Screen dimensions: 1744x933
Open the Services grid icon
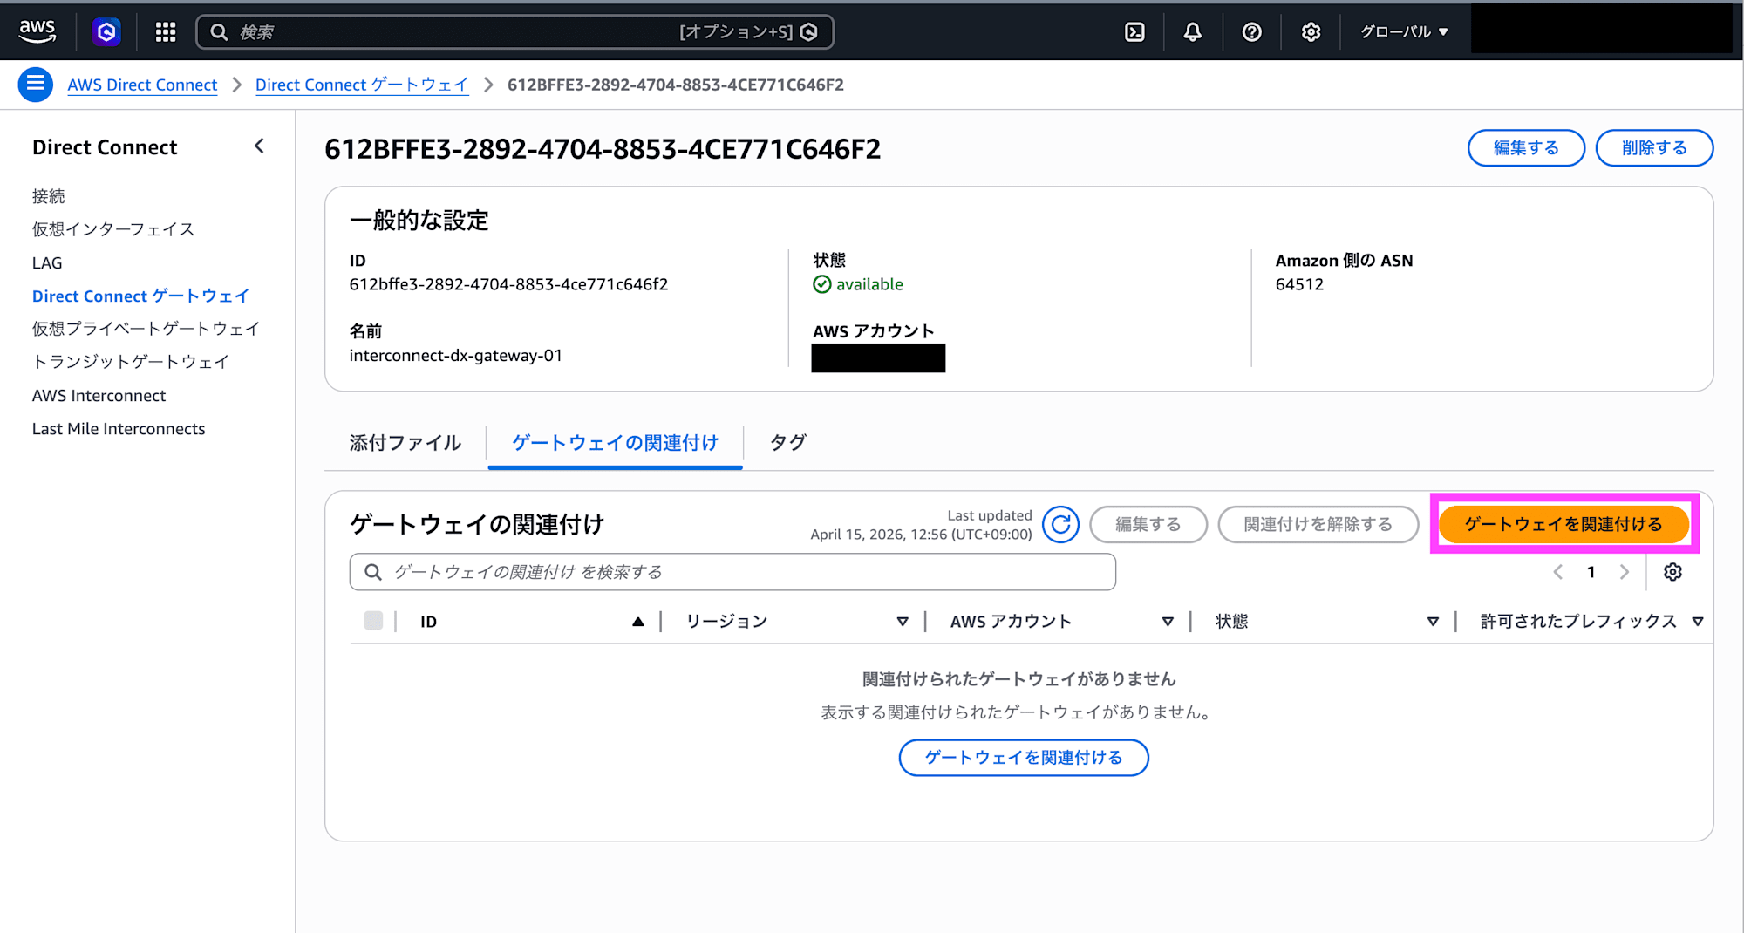[165, 31]
